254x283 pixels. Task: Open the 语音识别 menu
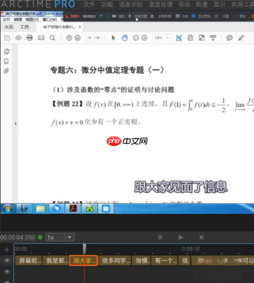pyautogui.click(x=131, y=4)
